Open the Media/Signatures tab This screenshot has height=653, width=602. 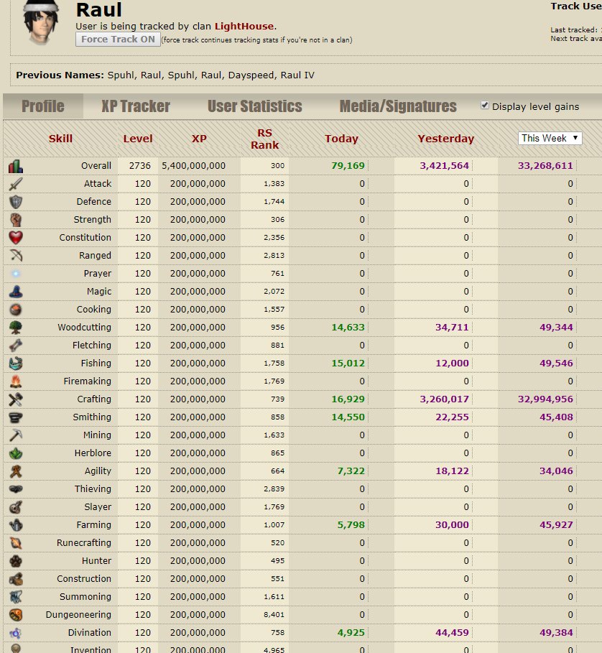pos(398,106)
